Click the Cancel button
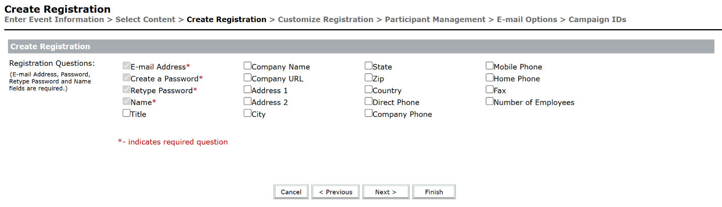The image size is (722, 207). [291, 192]
